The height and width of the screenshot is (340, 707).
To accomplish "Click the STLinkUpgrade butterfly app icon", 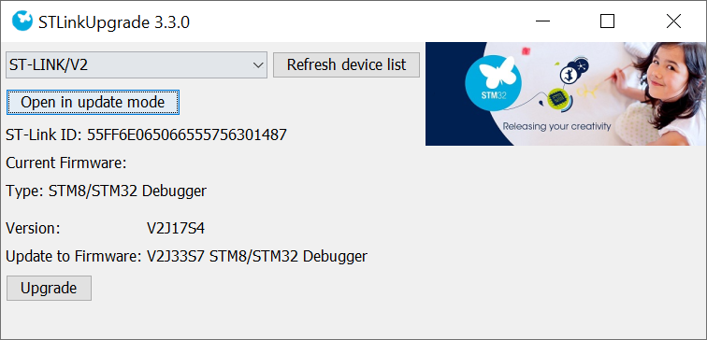I will click(22, 21).
